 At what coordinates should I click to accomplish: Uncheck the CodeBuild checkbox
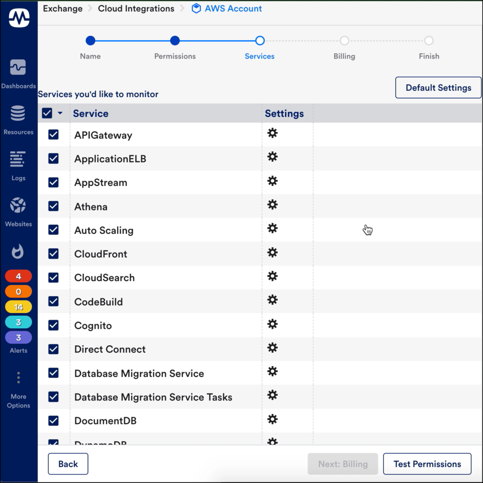click(x=53, y=301)
